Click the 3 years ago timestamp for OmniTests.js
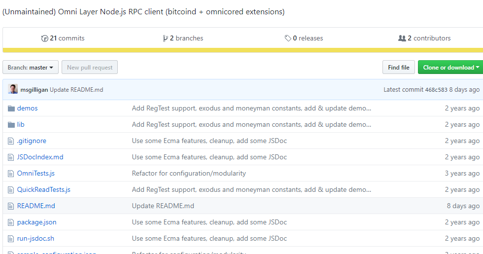This screenshot has height=254, width=483. pyautogui.click(x=462, y=173)
